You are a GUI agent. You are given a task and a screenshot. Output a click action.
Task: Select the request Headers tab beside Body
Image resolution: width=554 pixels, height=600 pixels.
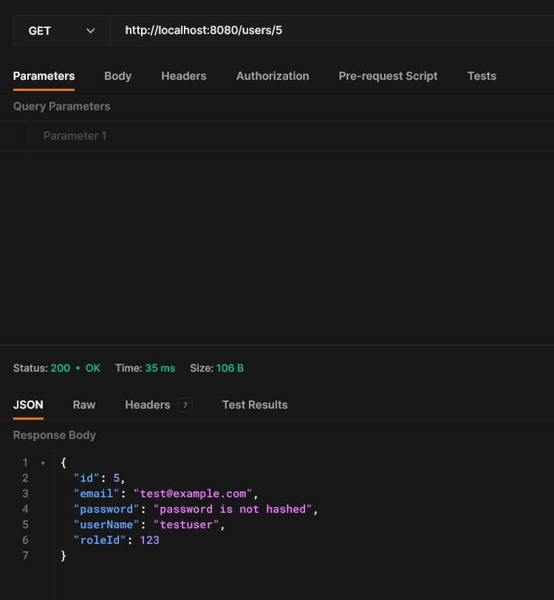click(183, 76)
